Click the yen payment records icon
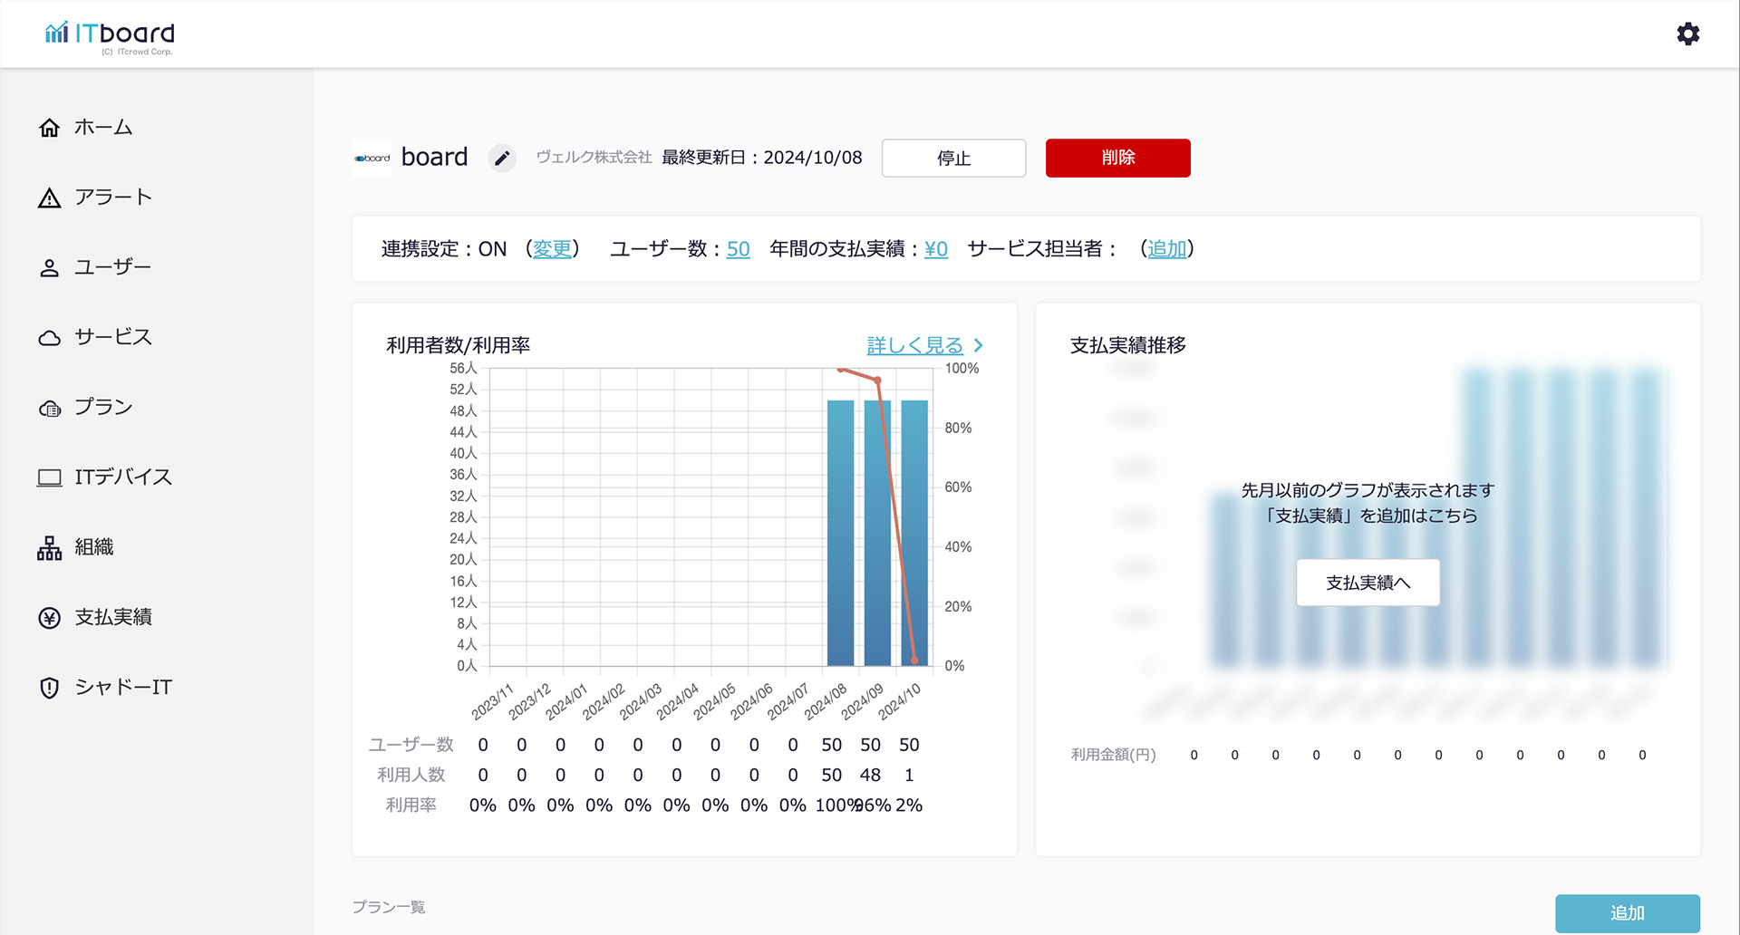This screenshot has height=935, width=1740. [50, 618]
